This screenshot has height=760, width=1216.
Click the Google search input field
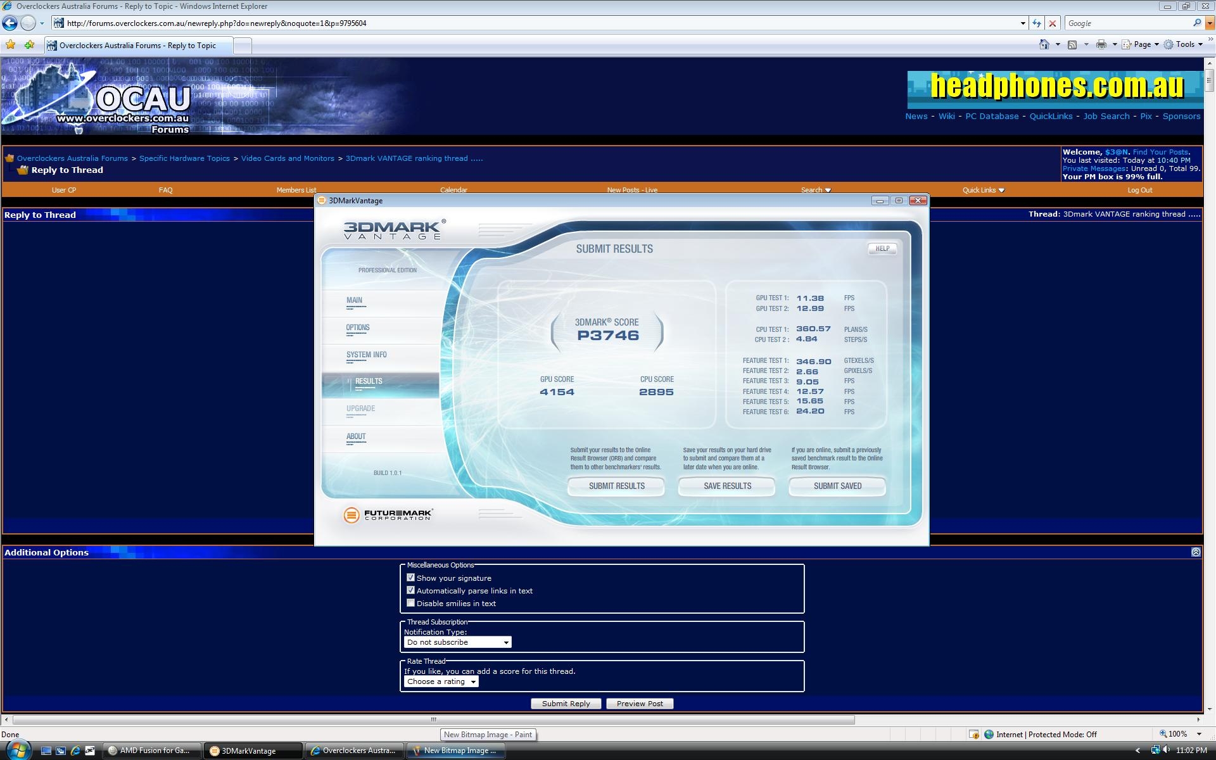tap(1127, 23)
